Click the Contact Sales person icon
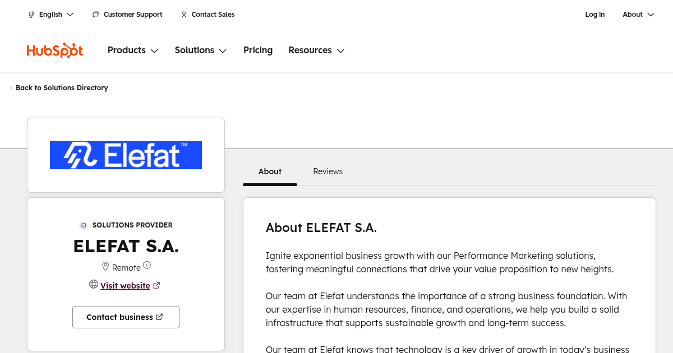 (184, 15)
